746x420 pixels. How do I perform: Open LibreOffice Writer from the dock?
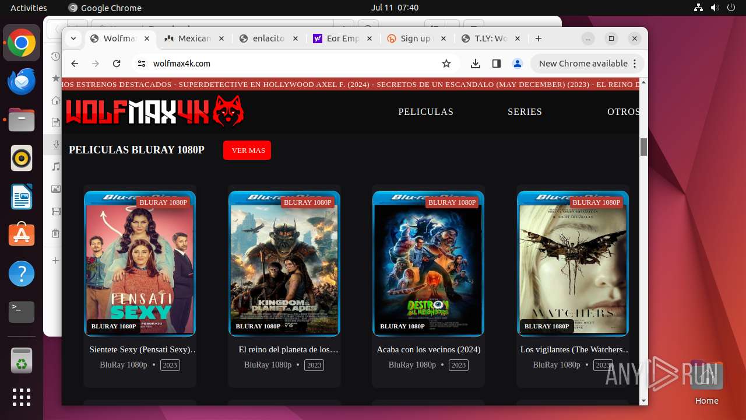(x=22, y=197)
